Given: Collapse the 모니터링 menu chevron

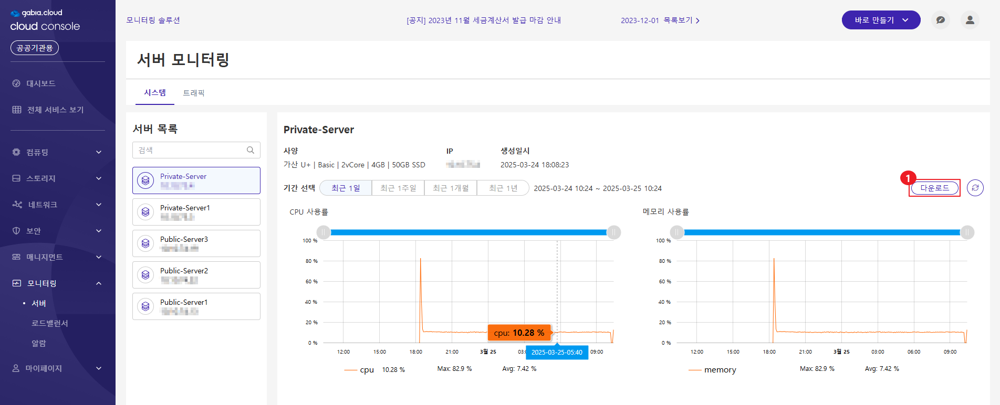Looking at the screenshot, I should click(x=99, y=283).
